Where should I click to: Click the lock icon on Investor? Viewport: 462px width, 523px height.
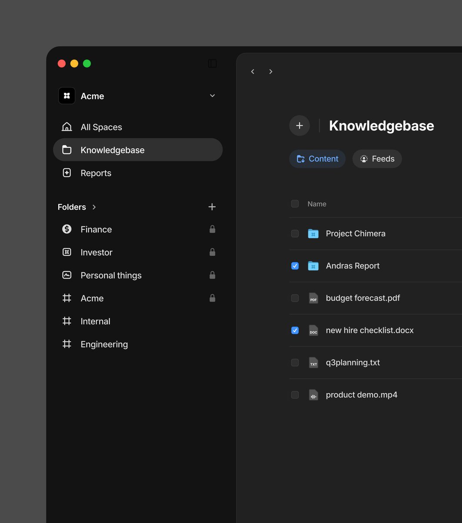212,252
